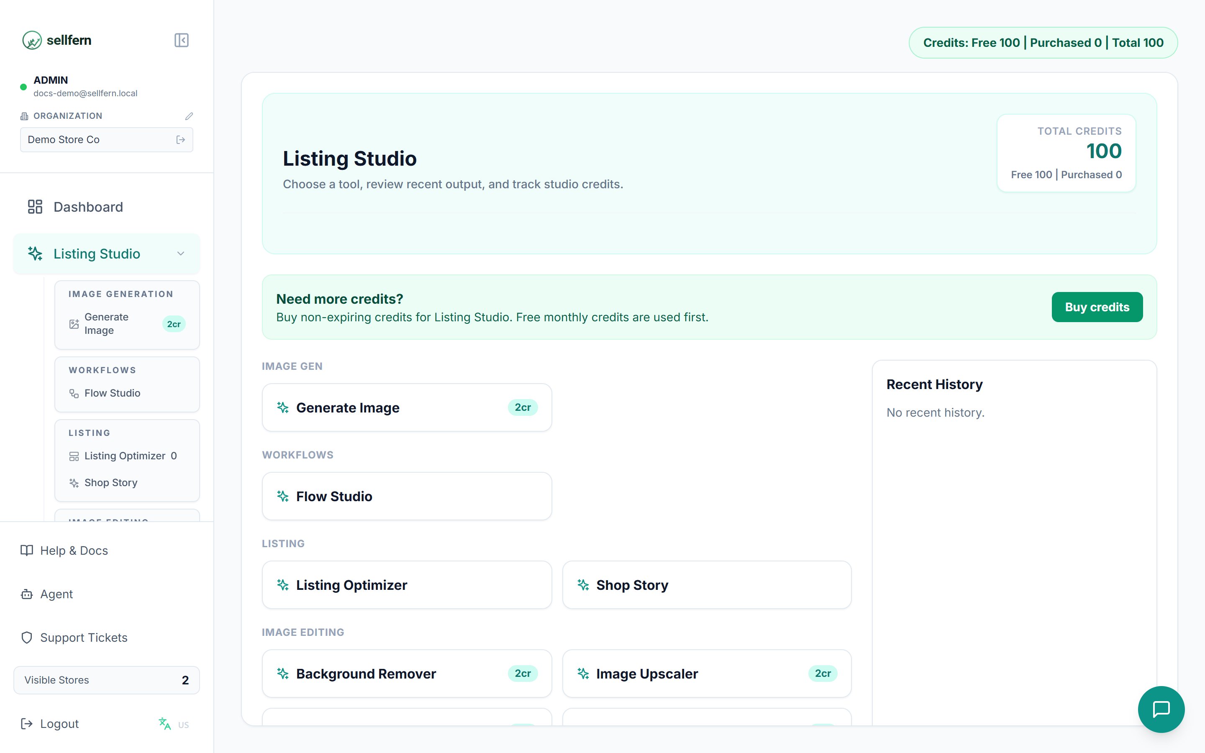Screen dimensions: 1205x753
Task: Click the Generate Image icon in sidebar
Action: click(x=74, y=324)
